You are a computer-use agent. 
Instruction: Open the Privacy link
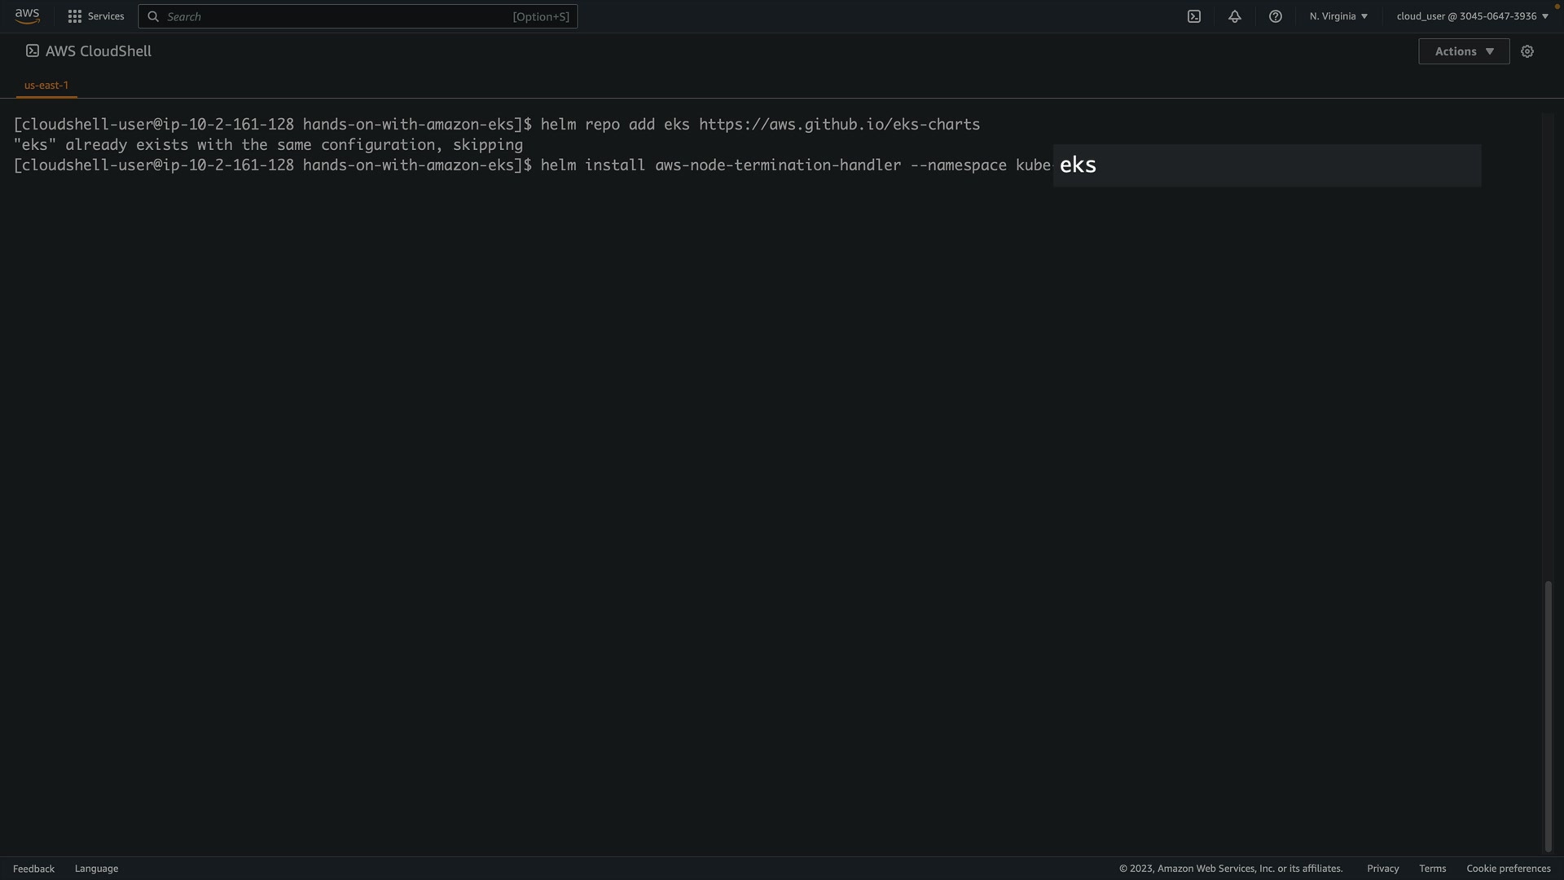[1382, 869]
